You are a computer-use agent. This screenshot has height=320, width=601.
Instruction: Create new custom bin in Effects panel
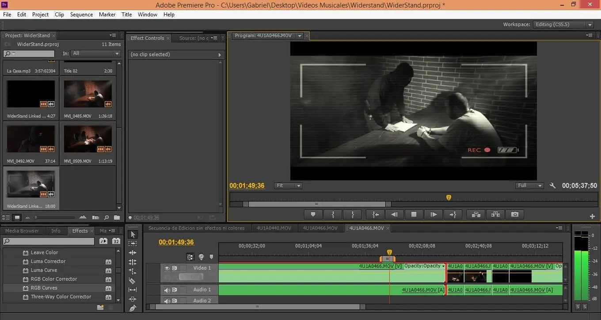click(101, 307)
